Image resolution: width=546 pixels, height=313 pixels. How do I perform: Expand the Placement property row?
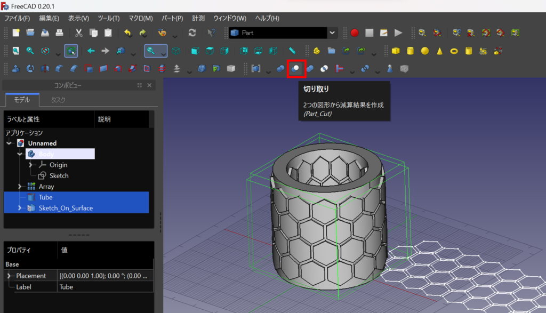[9, 276]
